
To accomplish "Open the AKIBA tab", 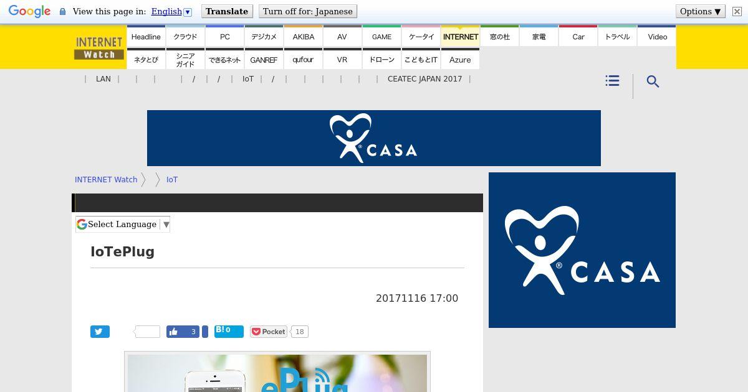I will [303, 36].
